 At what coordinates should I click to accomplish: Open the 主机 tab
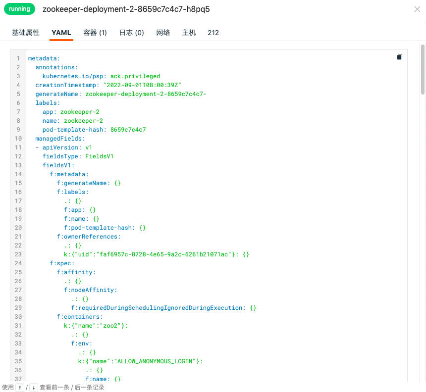pos(189,33)
